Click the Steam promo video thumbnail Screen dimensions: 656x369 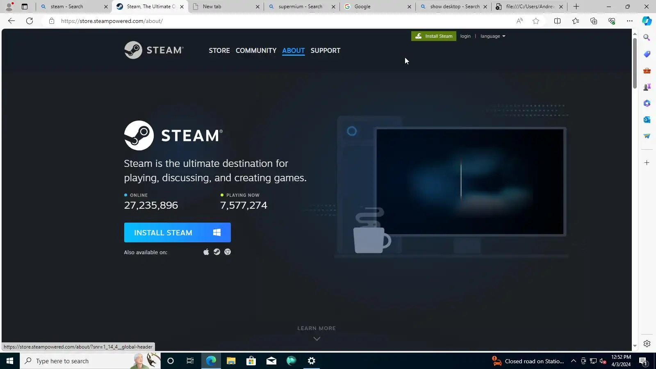coord(470,182)
